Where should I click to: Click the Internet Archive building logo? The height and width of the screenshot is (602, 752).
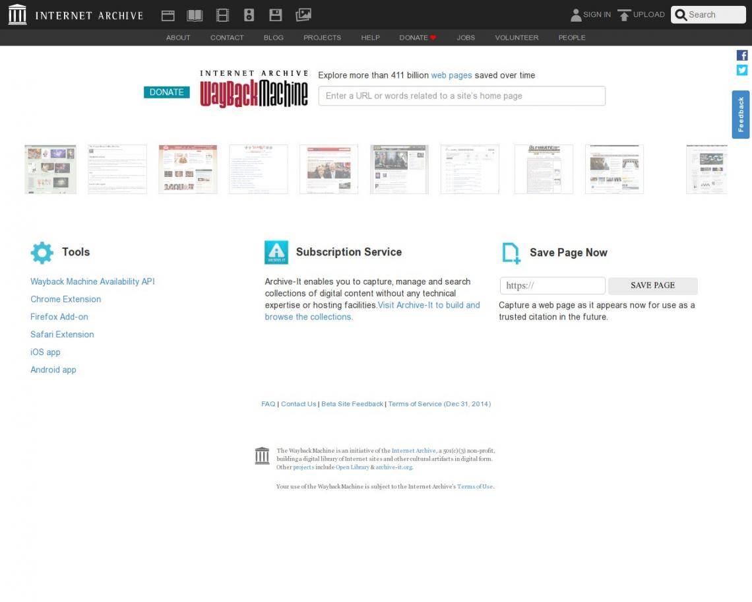(x=18, y=15)
